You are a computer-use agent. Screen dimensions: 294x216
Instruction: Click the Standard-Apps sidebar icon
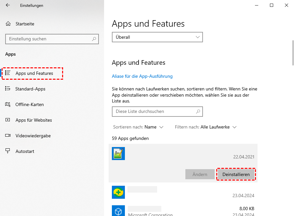tap(8, 89)
